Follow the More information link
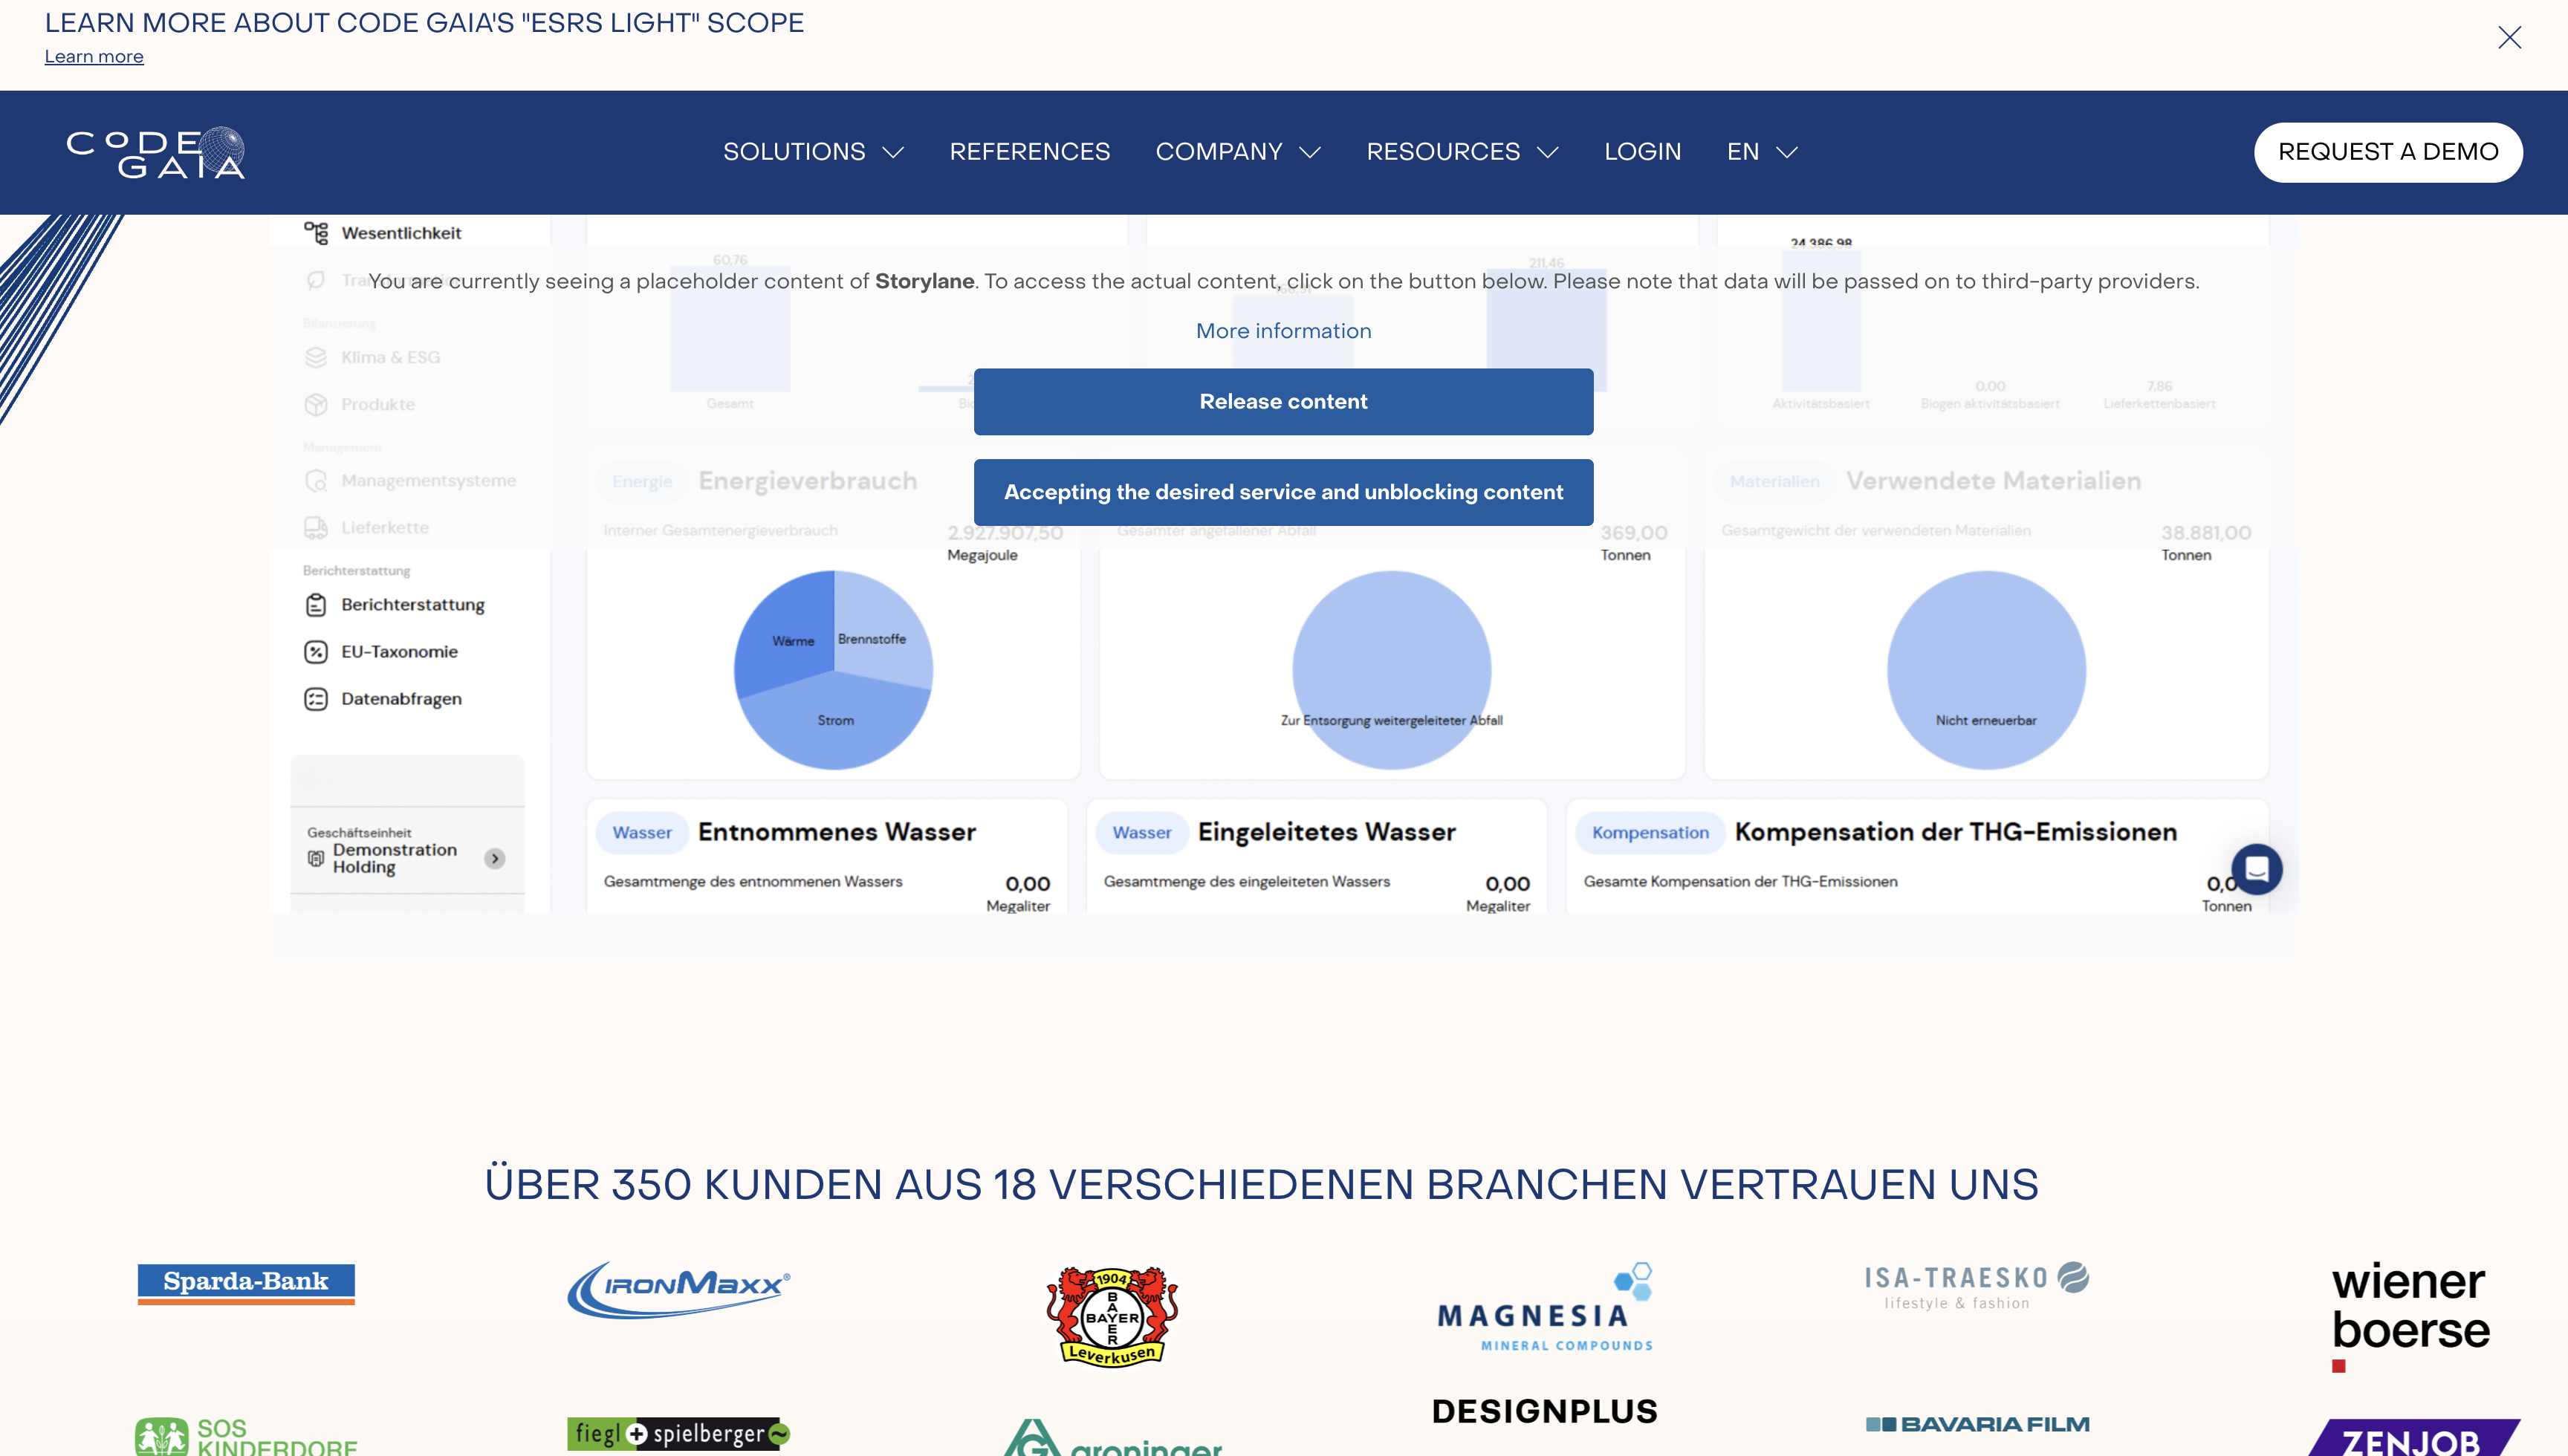This screenshot has height=1456, width=2568. [1283, 331]
